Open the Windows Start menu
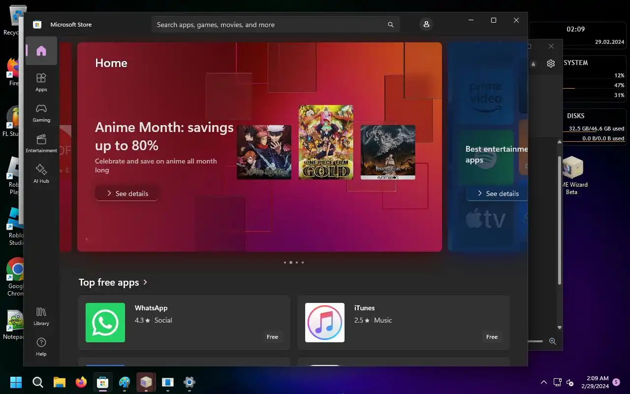Screen dimensions: 630x394 click(x=16, y=382)
